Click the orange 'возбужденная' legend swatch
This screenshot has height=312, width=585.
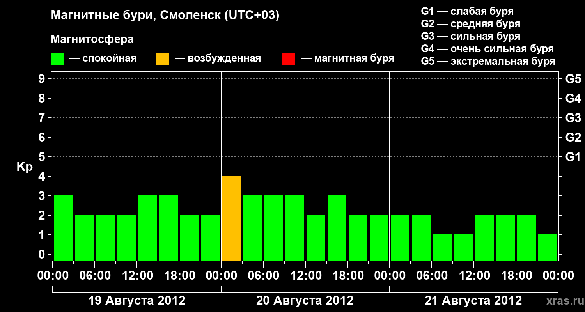[162, 59]
